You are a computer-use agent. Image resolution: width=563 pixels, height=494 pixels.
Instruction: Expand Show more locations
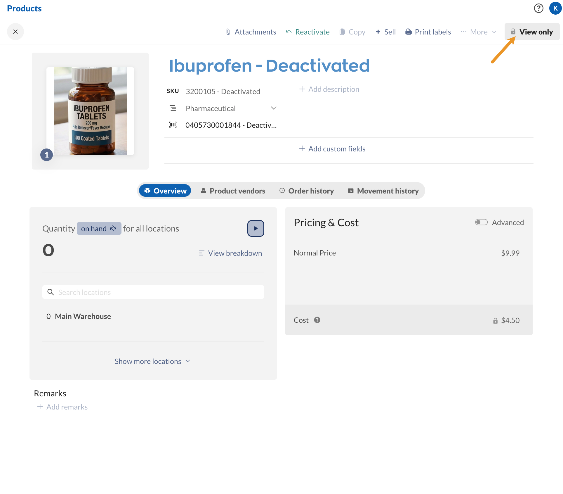[x=152, y=361]
